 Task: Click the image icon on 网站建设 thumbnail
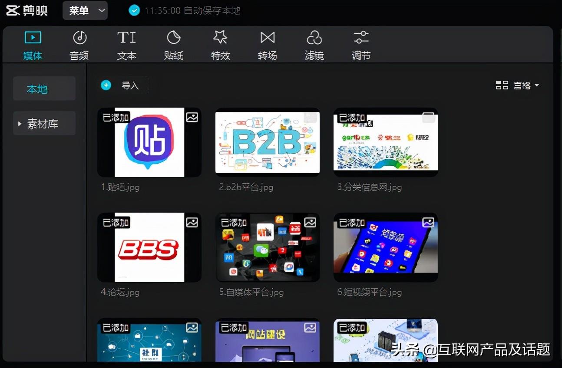coord(310,328)
